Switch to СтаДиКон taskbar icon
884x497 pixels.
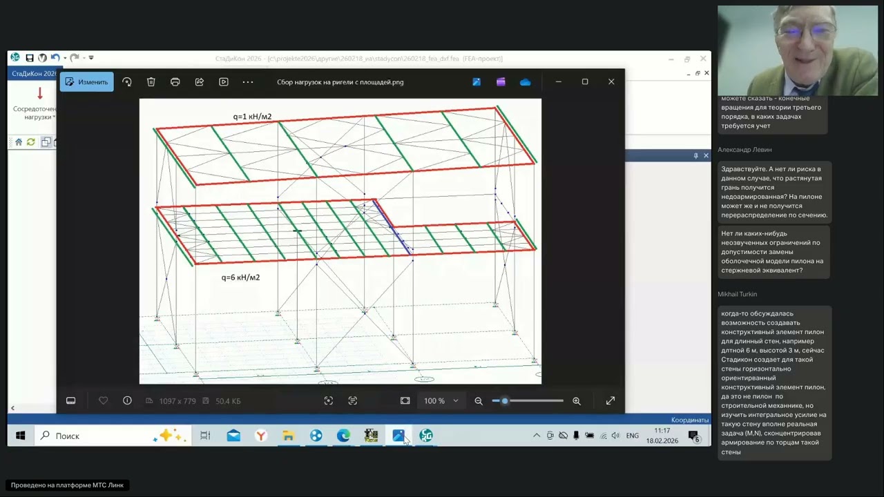pyautogui.click(x=426, y=436)
